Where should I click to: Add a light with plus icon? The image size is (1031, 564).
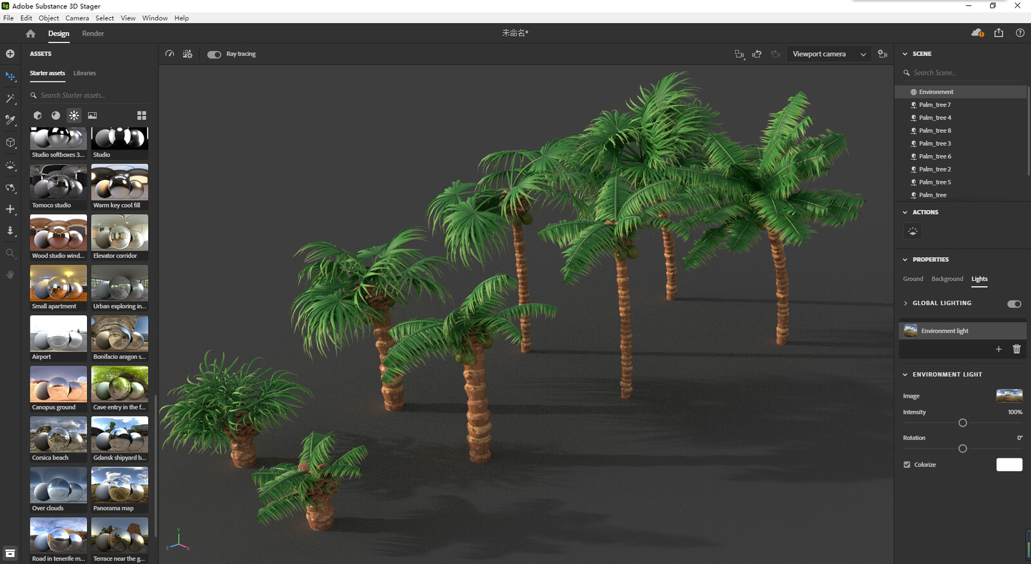coord(999,349)
